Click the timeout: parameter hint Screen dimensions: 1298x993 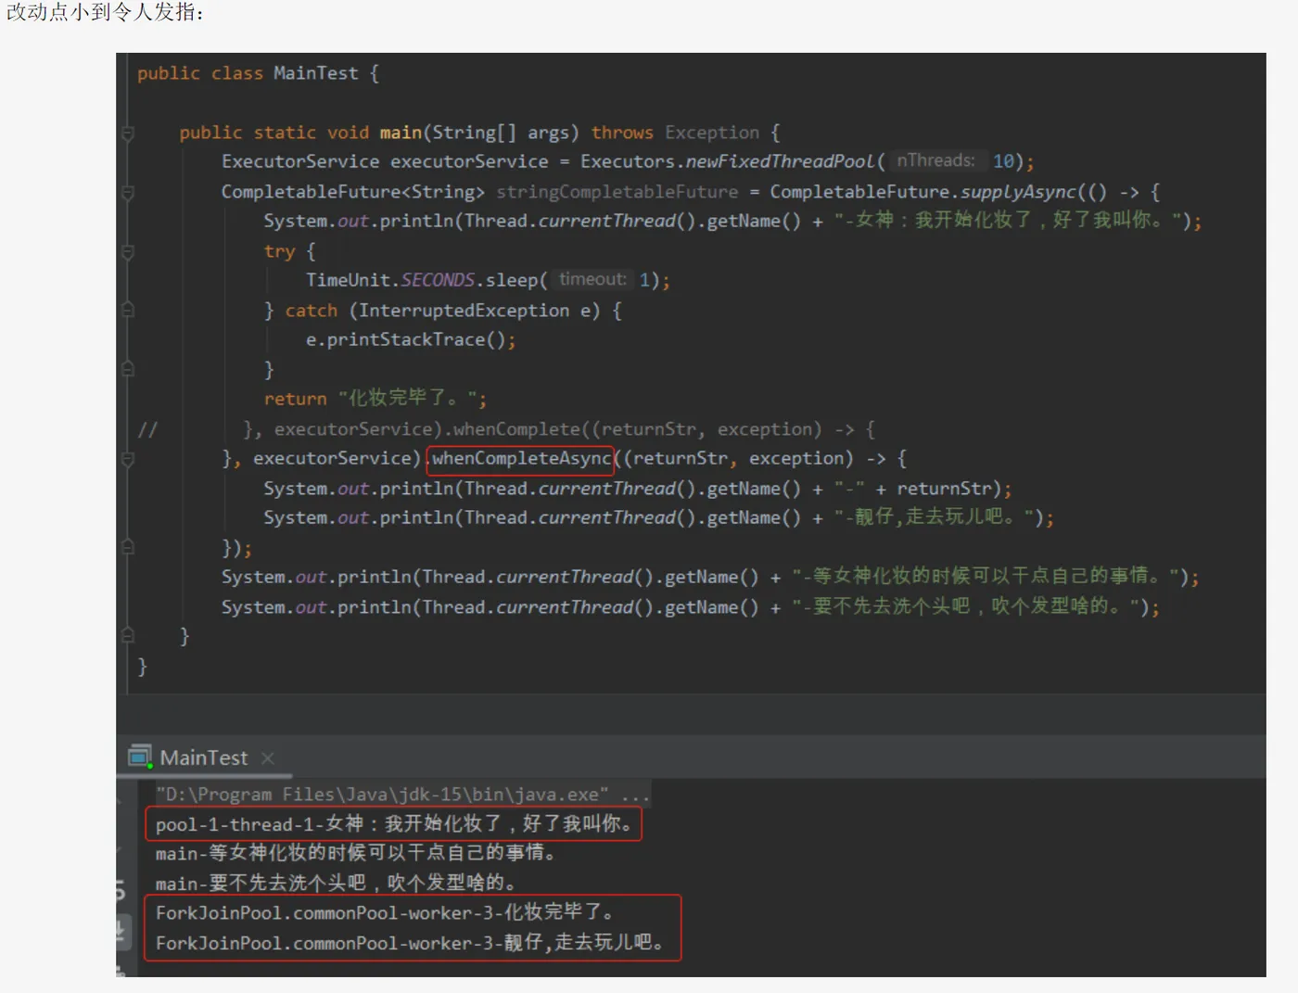(592, 280)
